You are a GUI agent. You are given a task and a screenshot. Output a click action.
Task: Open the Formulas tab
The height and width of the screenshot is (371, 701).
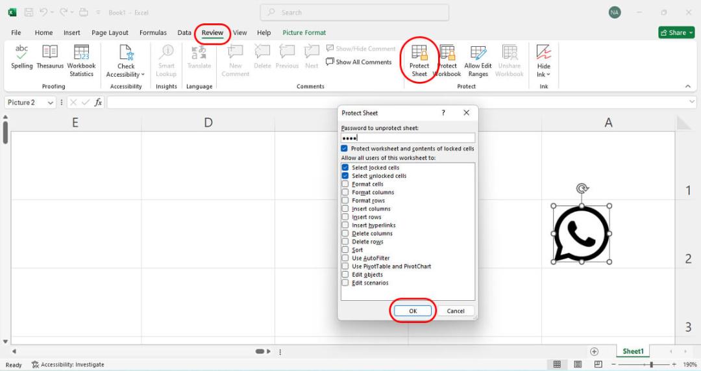[153, 32]
